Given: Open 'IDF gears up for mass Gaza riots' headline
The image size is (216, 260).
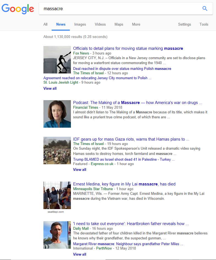Looking at the screenshot, I should 131,139.
